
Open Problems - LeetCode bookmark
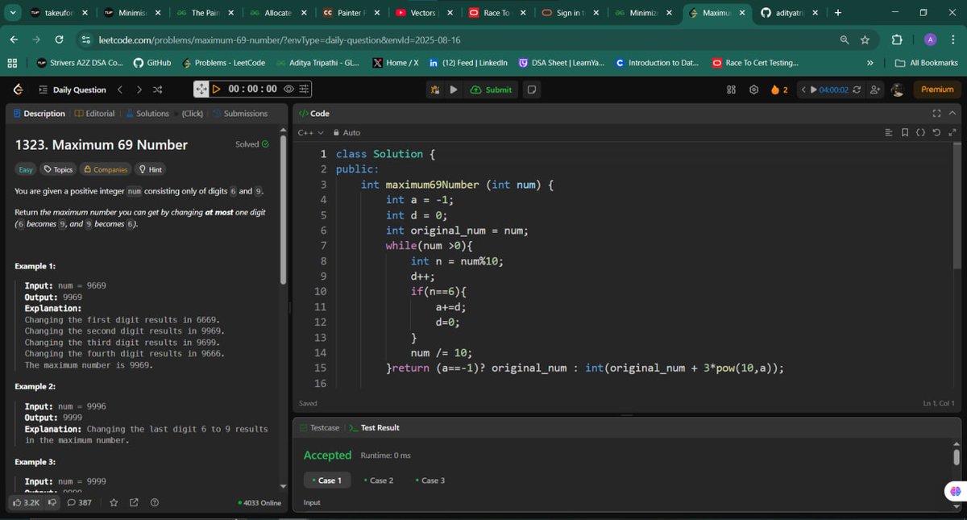pos(223,63)
